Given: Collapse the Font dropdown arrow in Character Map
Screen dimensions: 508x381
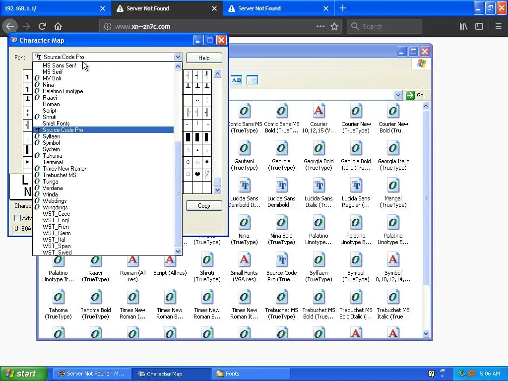Looking at the screenshot, I should tap(178, 57).
